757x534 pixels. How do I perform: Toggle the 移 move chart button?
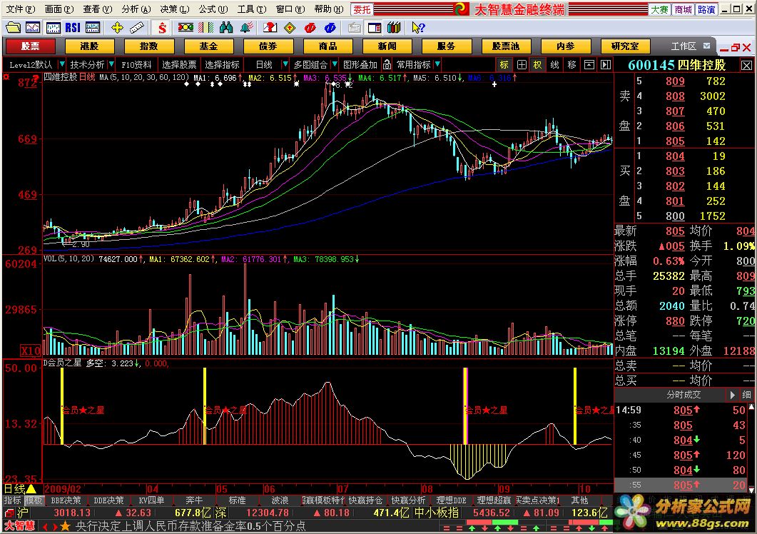click(572, 64)
